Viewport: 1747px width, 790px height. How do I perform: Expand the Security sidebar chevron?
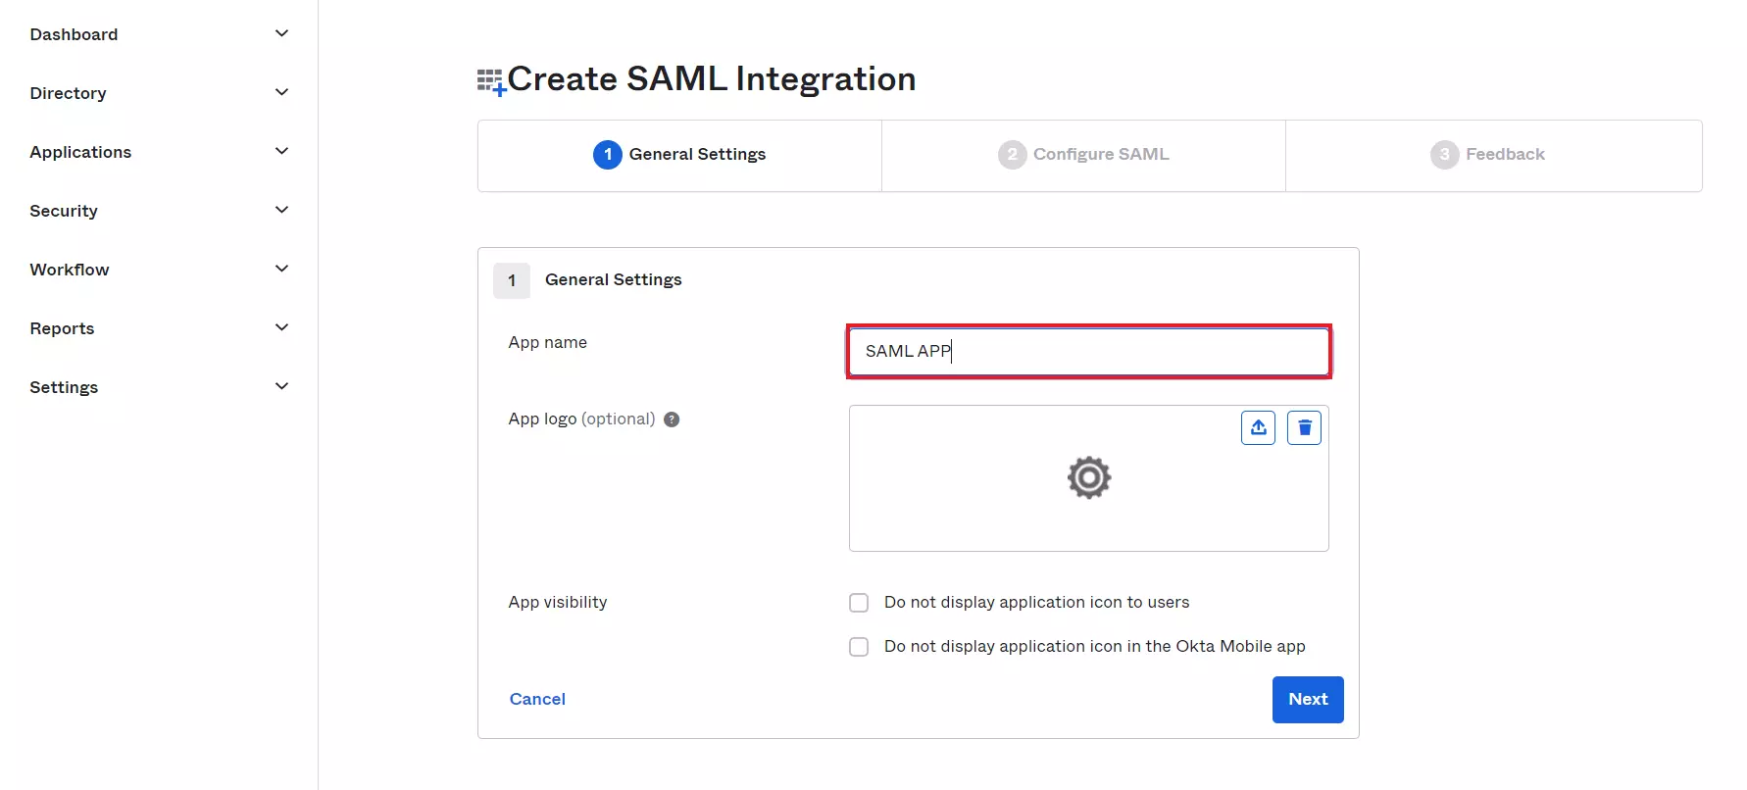pos(281,210)
